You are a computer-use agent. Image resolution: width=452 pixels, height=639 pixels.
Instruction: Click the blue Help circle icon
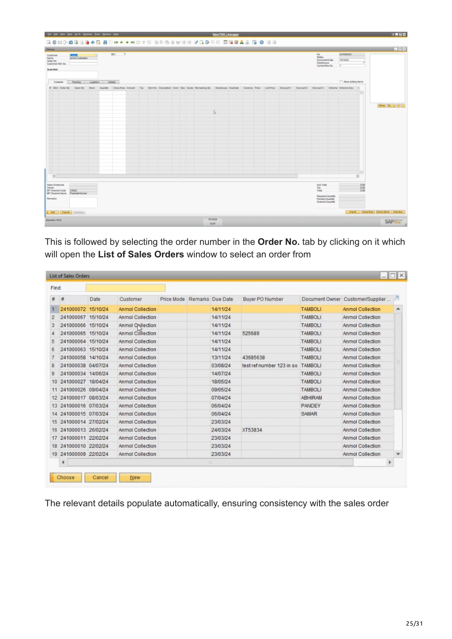262,42
